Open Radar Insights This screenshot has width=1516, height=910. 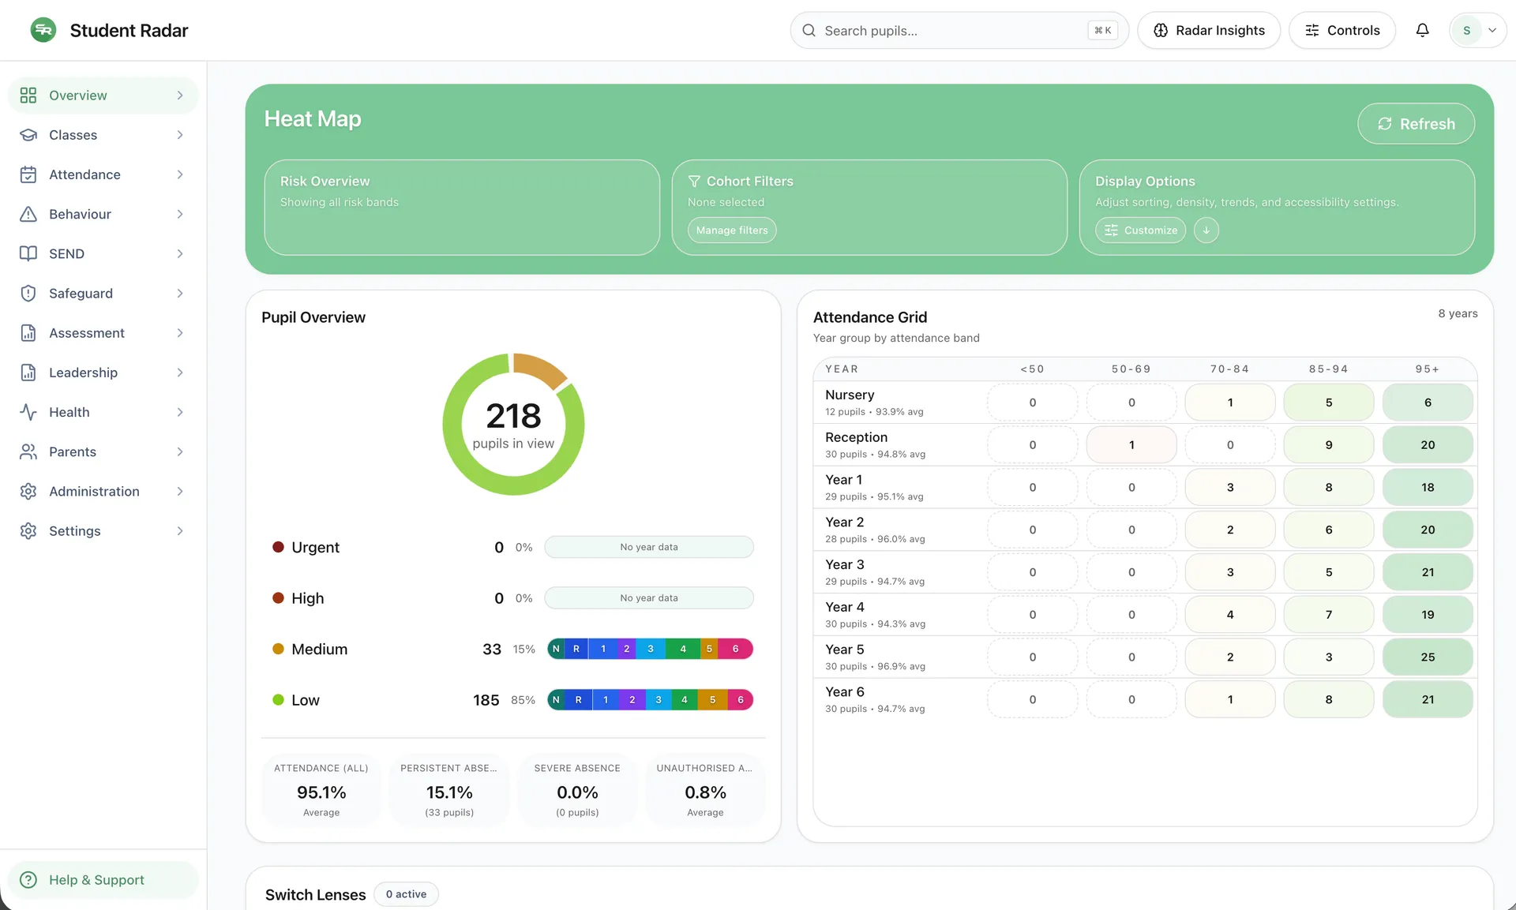(x=1209, y=30)
